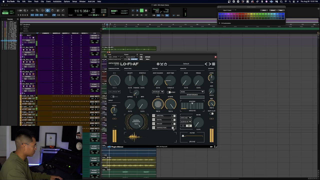Click the plugin Native button

pyautogui.click(x=147, y=59)
